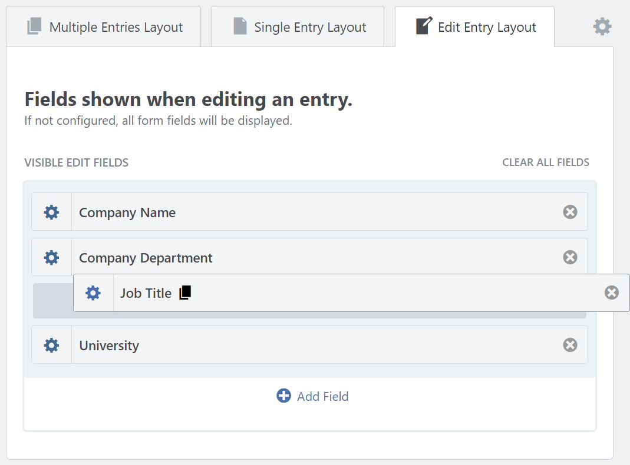
Task: Configure the University field via gear
Action: coord(52,345)
